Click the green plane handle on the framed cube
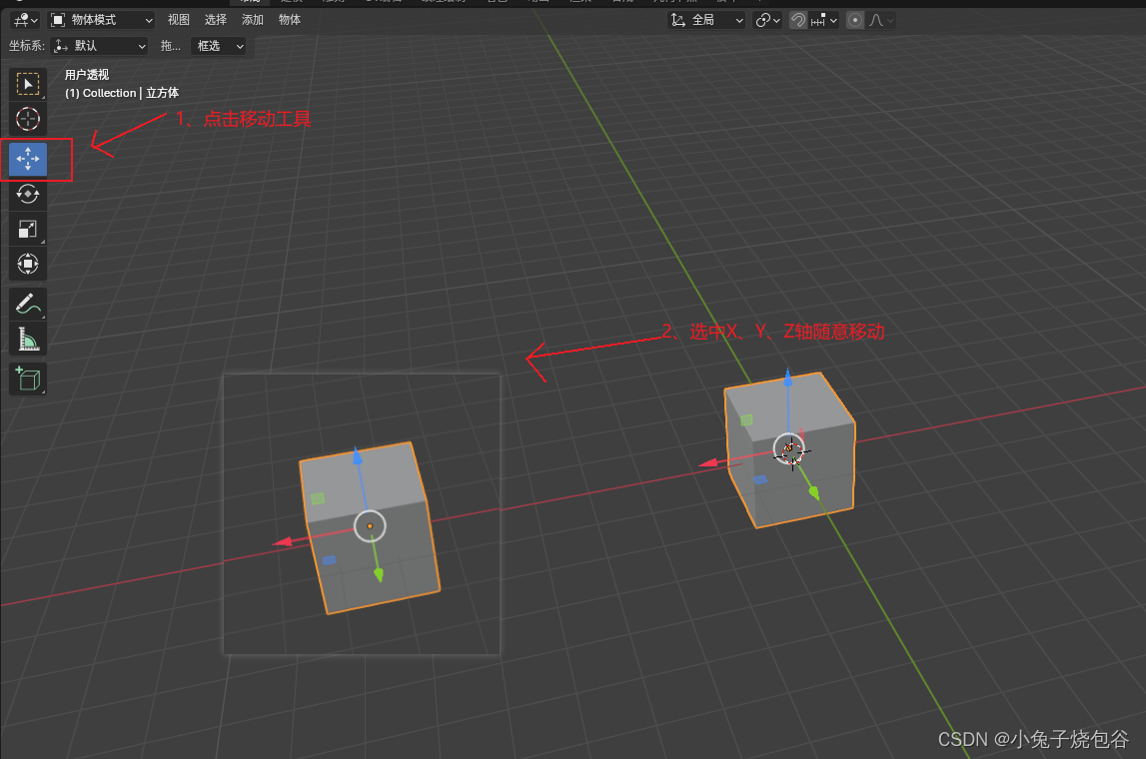 click(317, 498)
